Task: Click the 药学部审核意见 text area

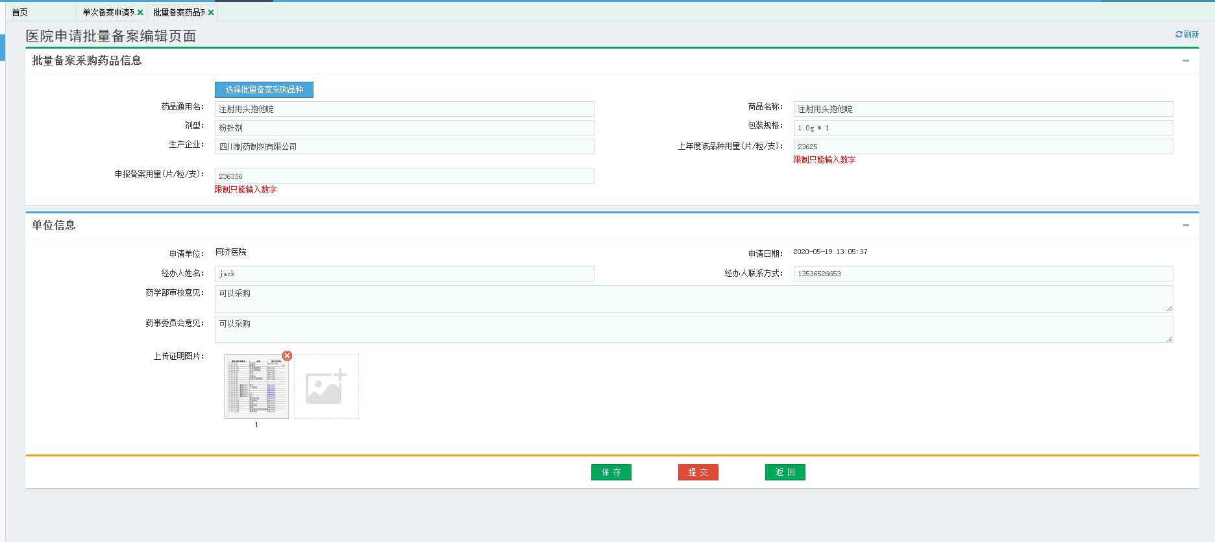Action: click(x=693, y=299)
